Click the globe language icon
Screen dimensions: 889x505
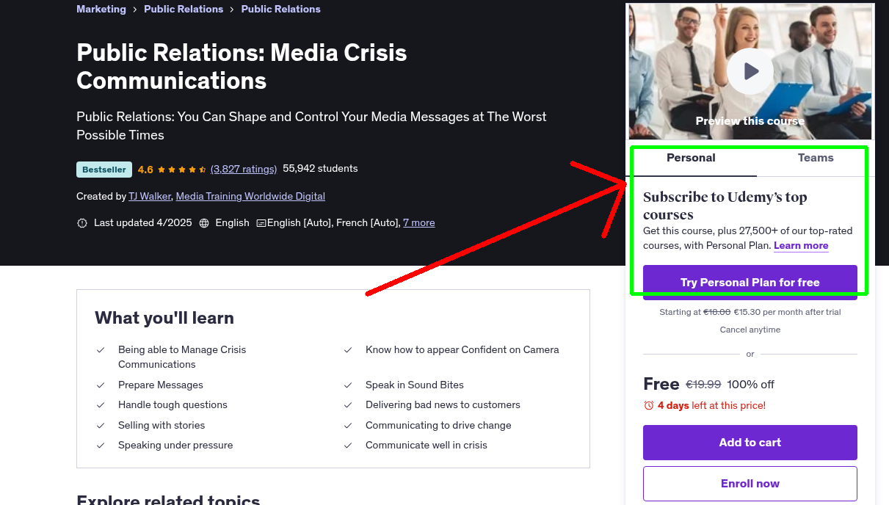point(205,223)
